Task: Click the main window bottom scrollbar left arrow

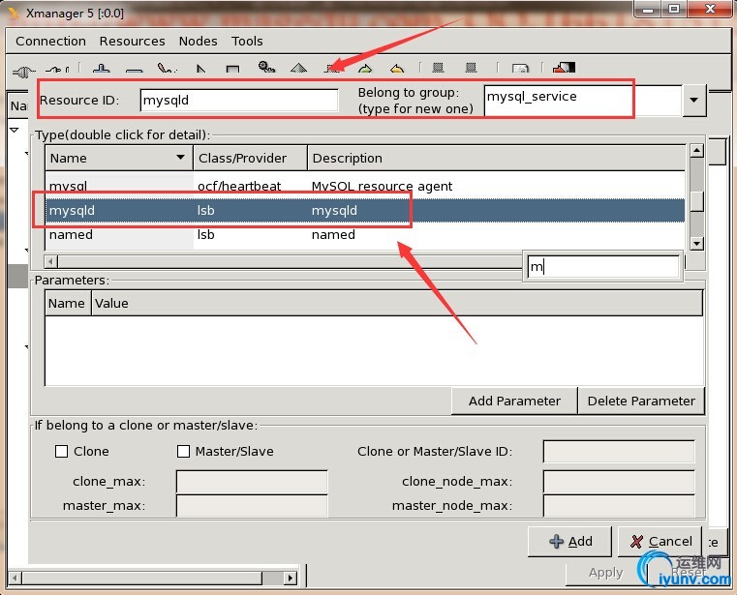Action: pos(15,578)
